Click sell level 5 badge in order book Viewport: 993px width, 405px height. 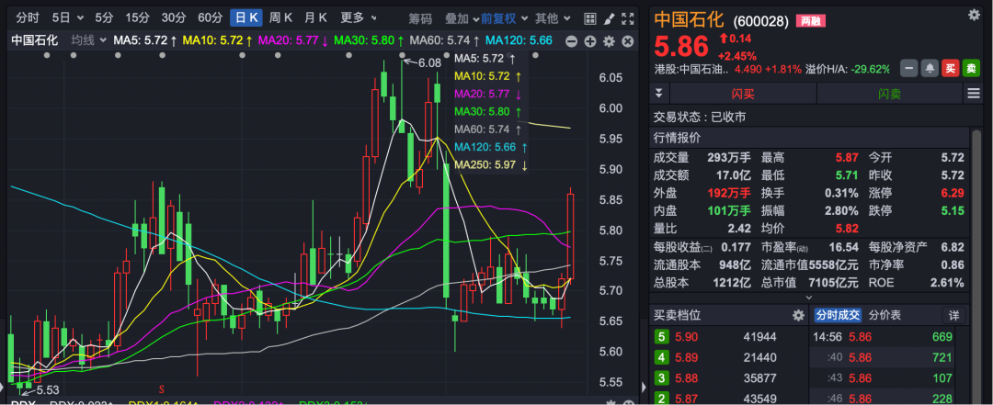(x=662, y=337)
